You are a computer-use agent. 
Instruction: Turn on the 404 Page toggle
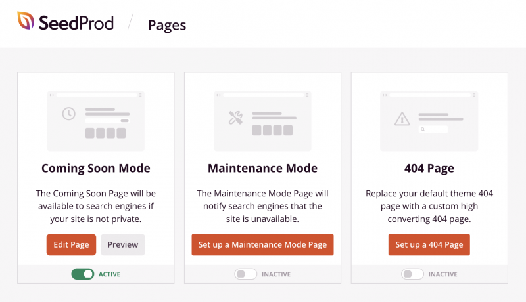click(x=412, y=274)
